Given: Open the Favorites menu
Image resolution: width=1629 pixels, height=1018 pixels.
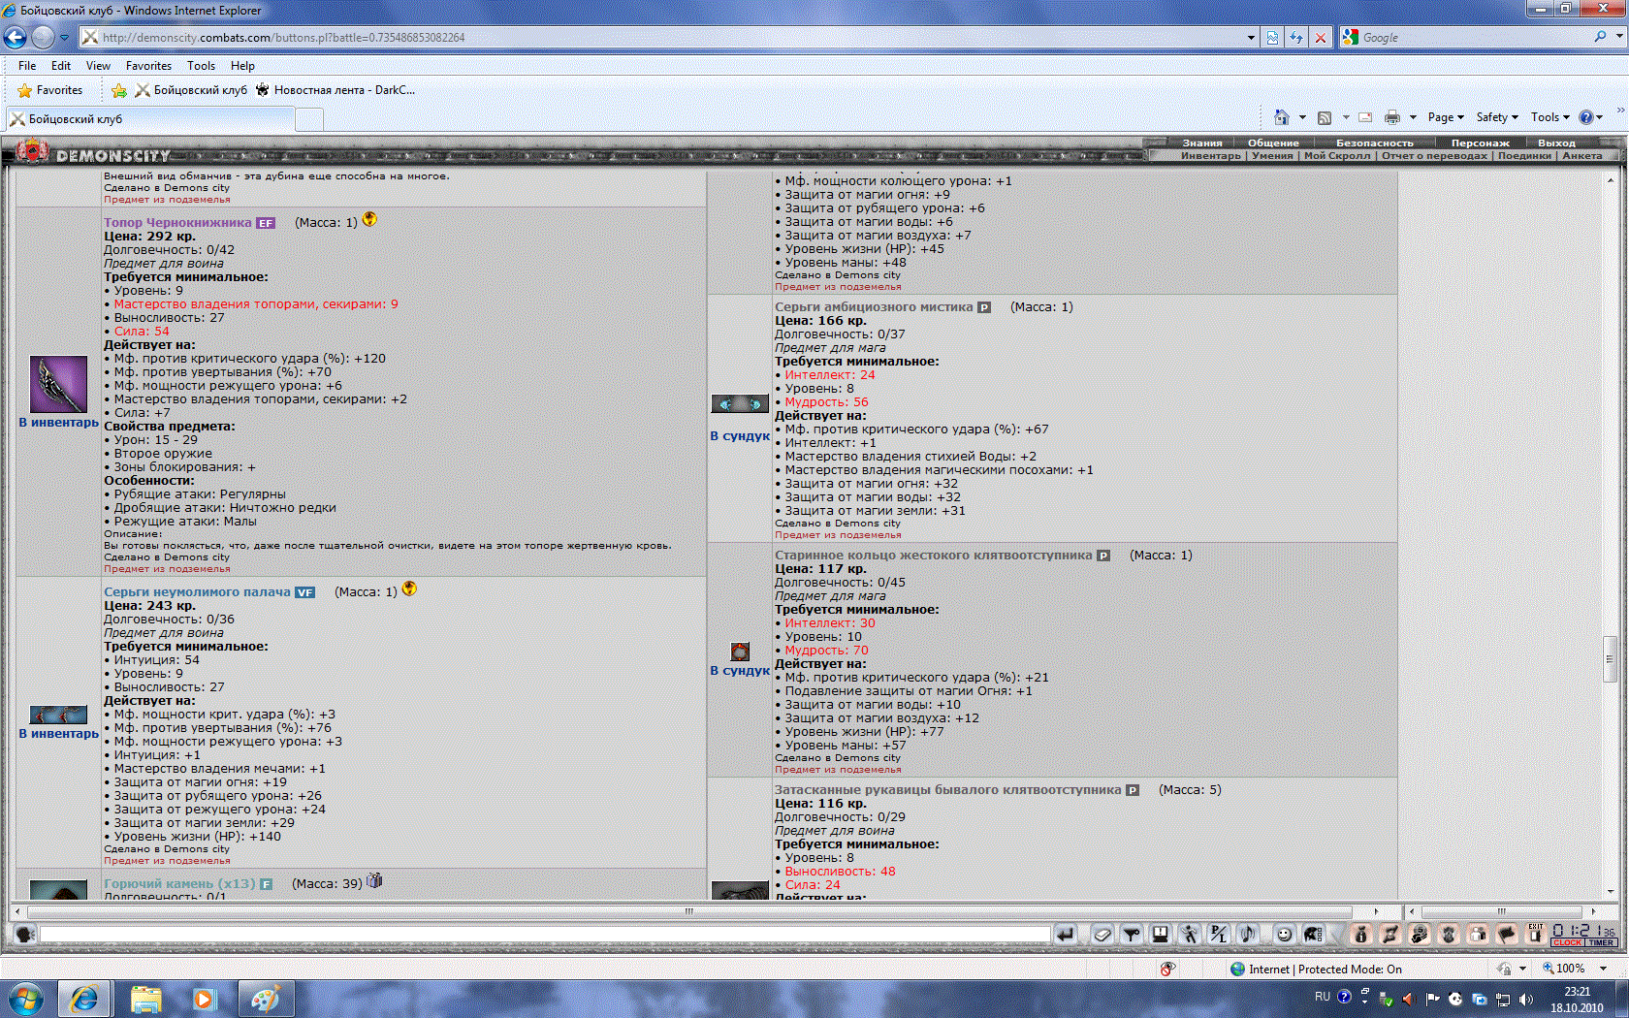Looking at the screenshot, I should pos(148,66).
